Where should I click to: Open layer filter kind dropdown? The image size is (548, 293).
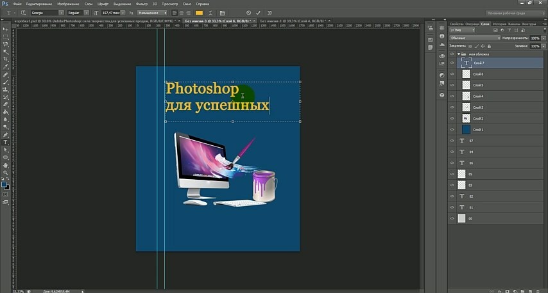pyautogui.click(x=463, y=30)
